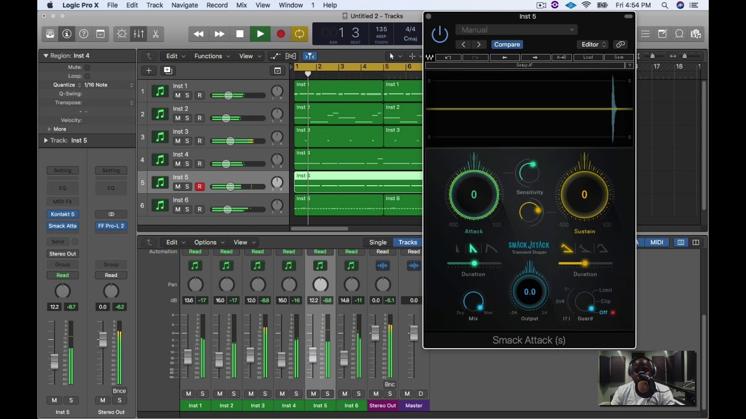
Task: Click Inst 1 track instrument icon
Action: coord(159,91)
